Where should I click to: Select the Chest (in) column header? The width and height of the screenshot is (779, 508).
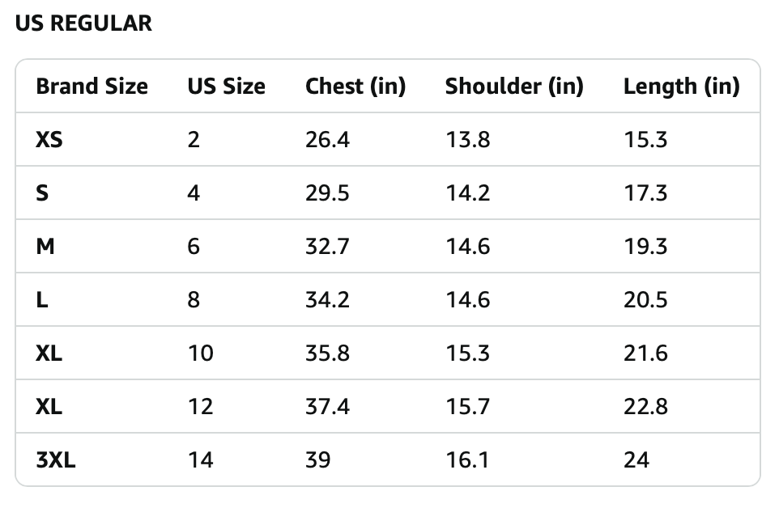355,87
